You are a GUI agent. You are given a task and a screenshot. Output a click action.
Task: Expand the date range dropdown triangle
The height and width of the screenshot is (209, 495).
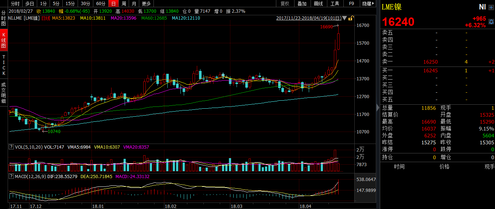click(344, 18)
